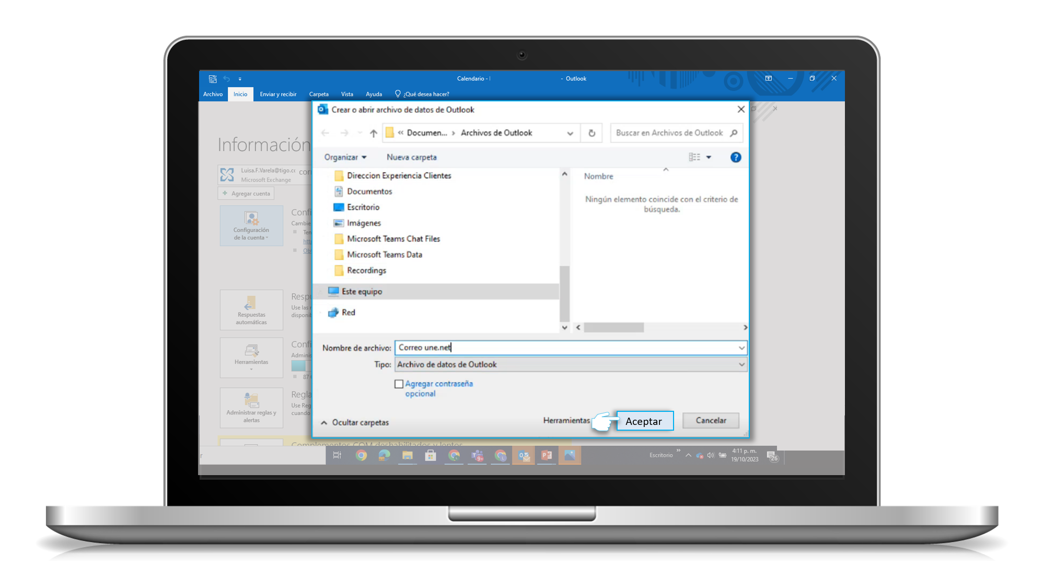
Task: Close the Crear o abrir archivo dialog
Action: [x=740, y=109]
